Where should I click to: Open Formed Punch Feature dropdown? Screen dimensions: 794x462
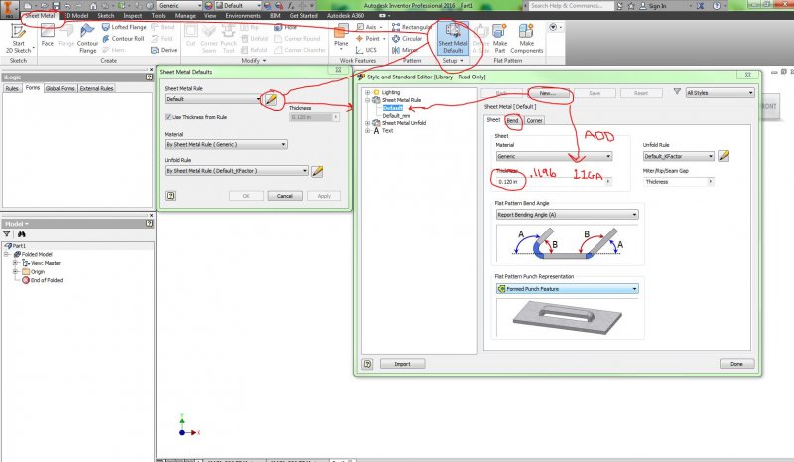[x=567, y=289]
